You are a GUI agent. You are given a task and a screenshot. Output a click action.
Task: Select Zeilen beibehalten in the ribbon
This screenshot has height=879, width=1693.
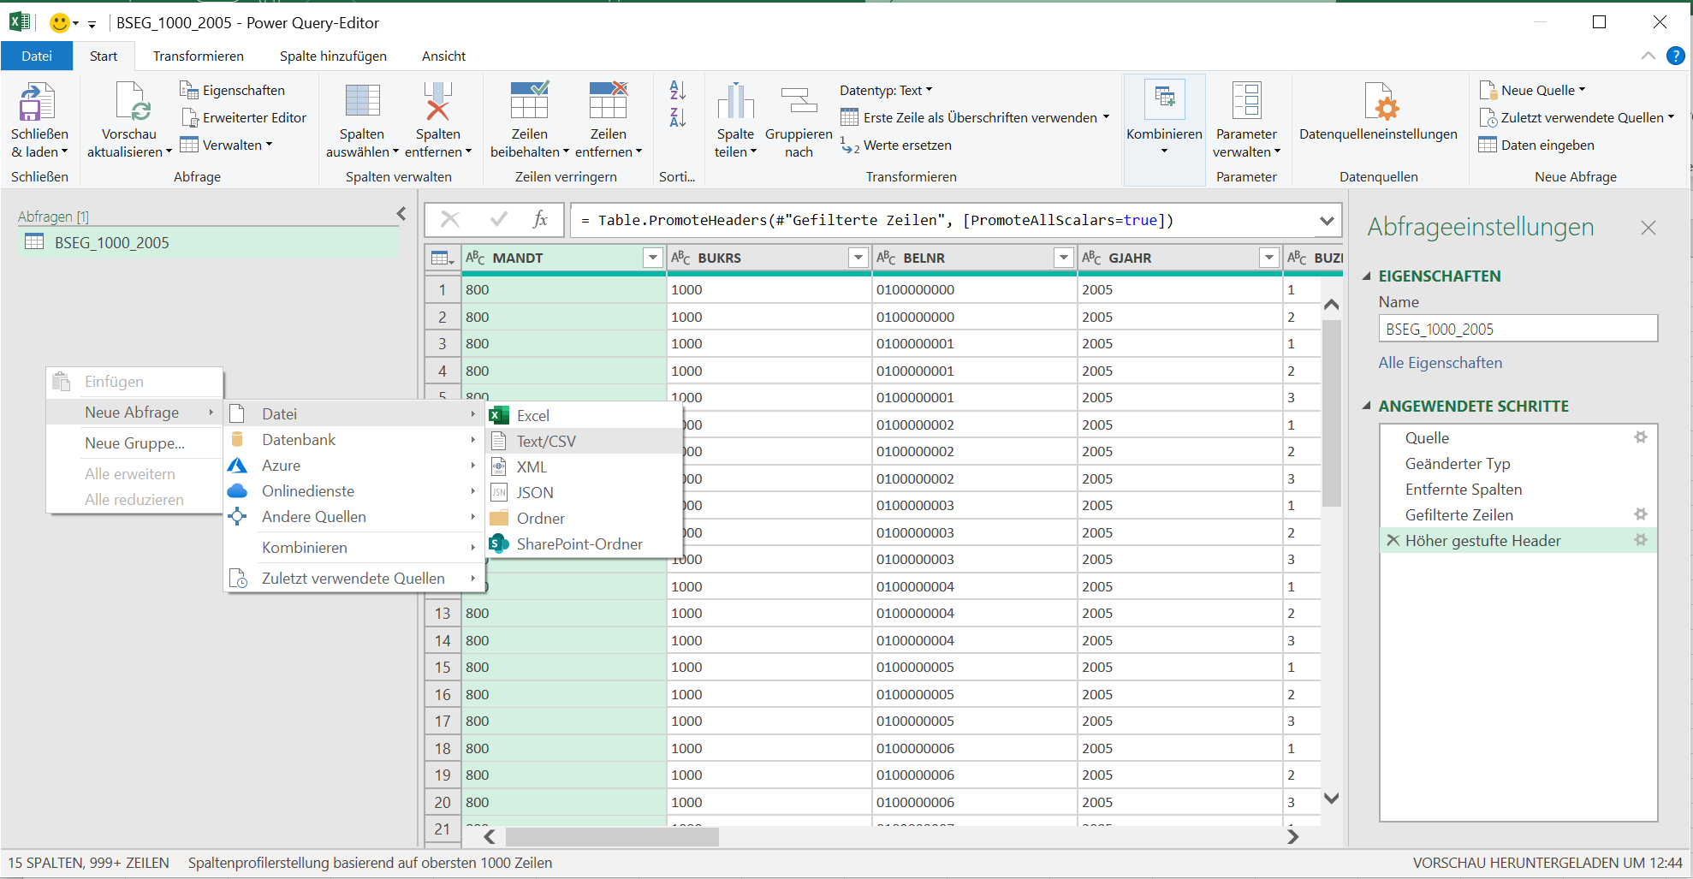[x=529, y=120]
